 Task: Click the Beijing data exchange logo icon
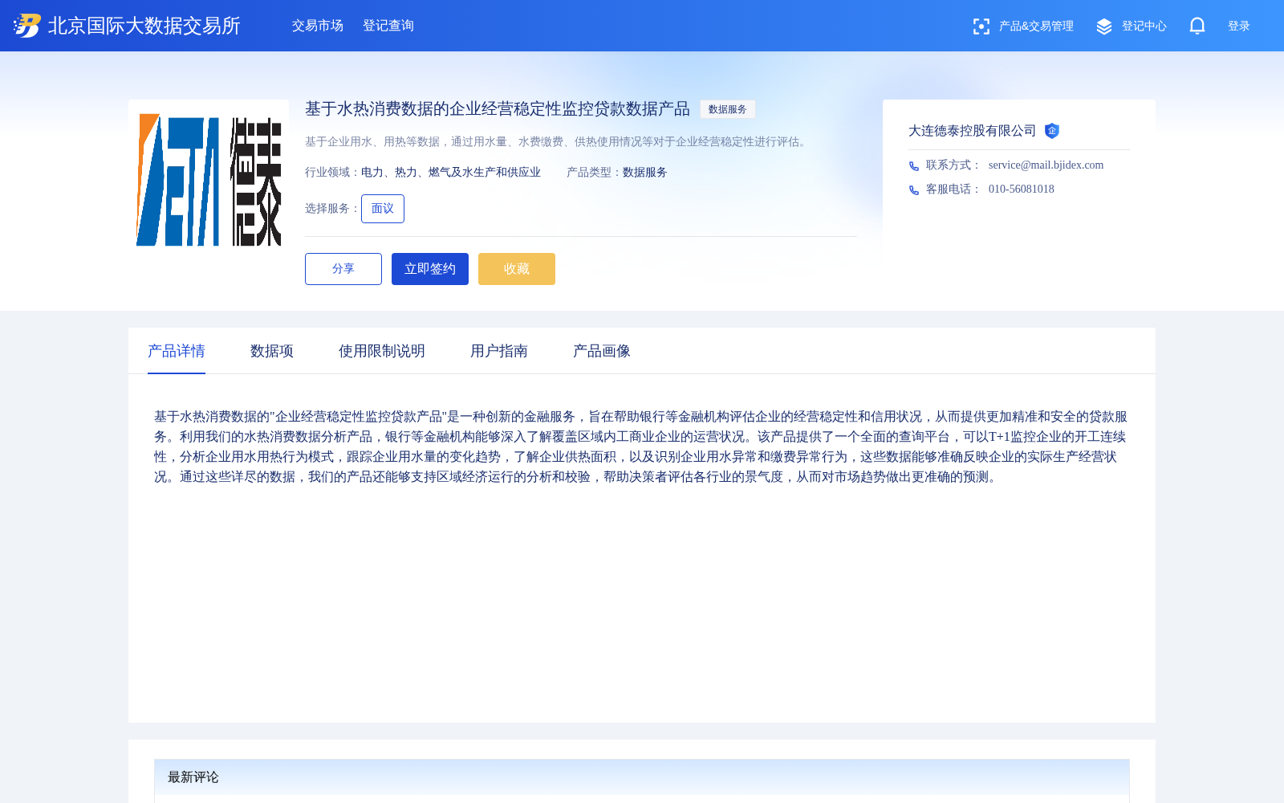[27, 26]
